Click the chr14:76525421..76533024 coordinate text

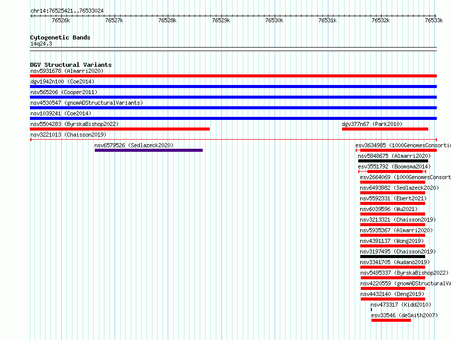67,11
